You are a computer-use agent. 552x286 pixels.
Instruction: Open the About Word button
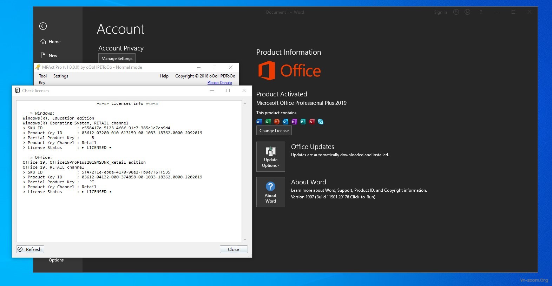(270, 192)
